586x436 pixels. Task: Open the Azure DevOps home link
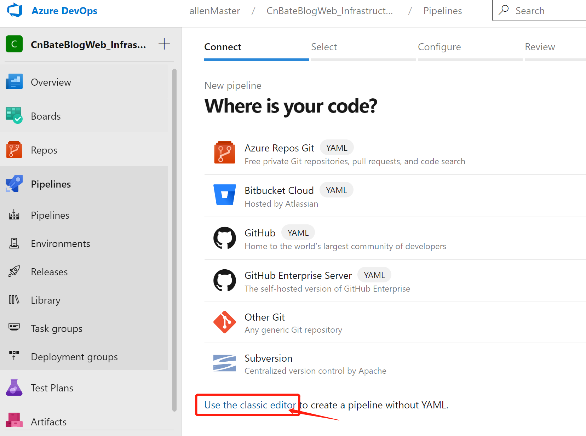tap(64, 11)
